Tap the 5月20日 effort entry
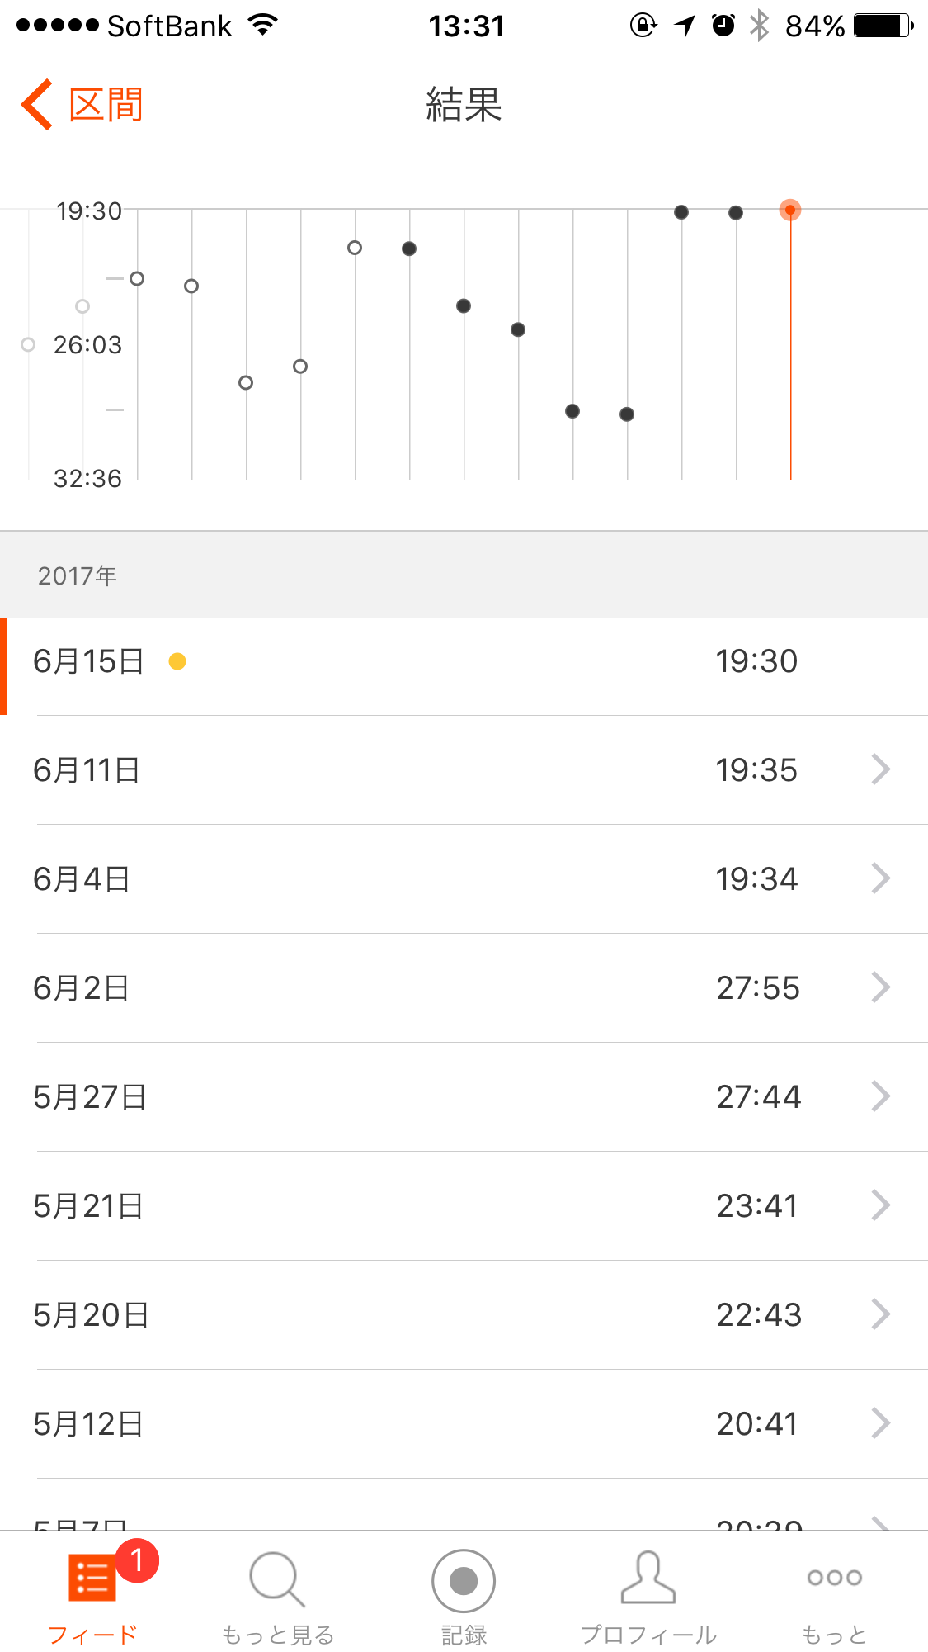Screen dimensions: 928x1652 pos(464,1315)
